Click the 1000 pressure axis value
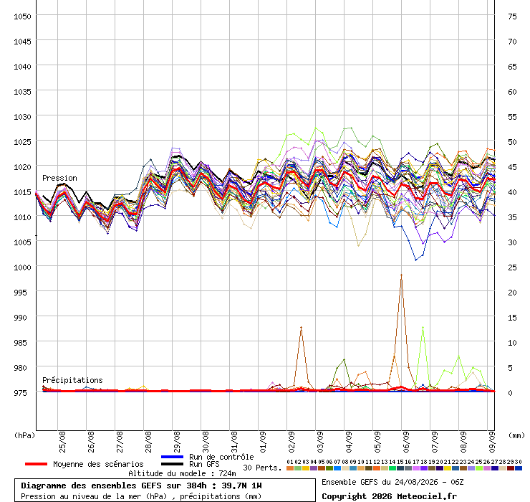Image resolution: width=530 pixels, height=502 pixels. click(22, 267)
